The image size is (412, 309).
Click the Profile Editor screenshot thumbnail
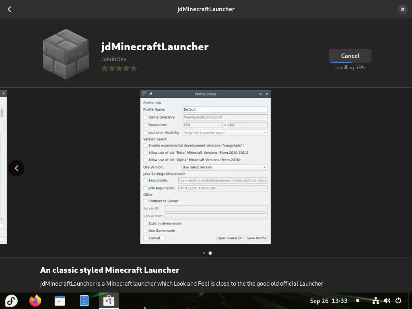click(x=206, y=167)
